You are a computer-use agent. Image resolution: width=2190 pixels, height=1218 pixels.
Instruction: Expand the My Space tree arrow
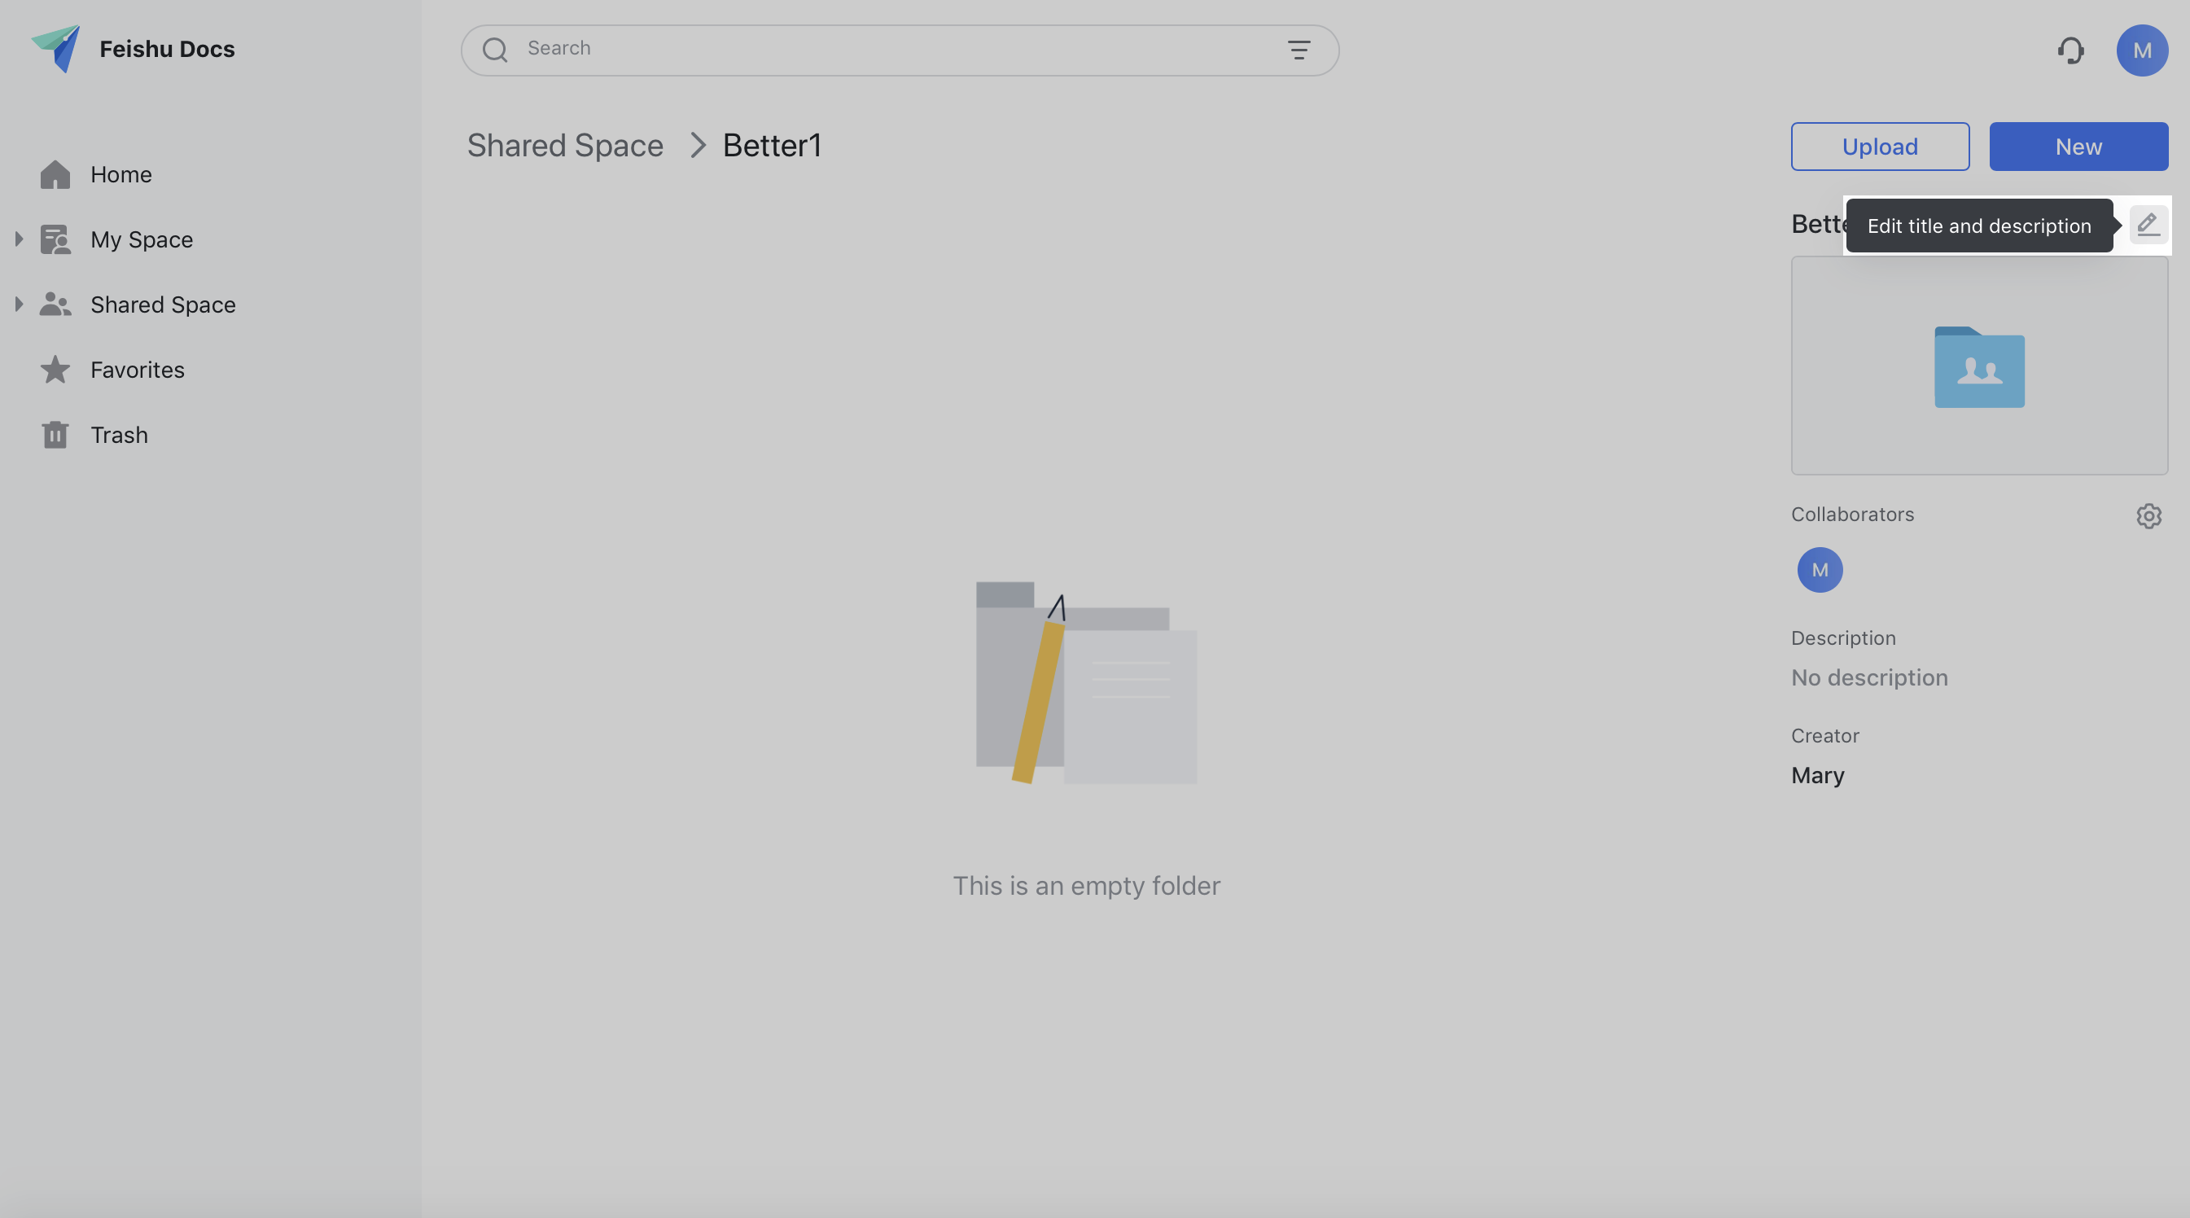[x=19, y=239]
